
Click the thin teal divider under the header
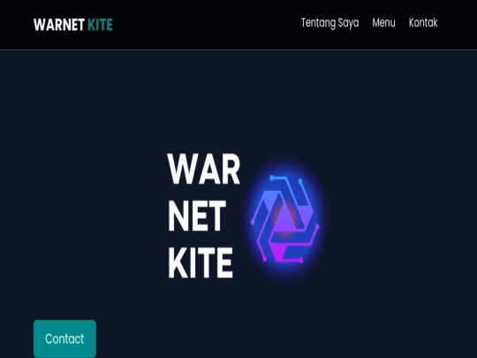[238, 50]
